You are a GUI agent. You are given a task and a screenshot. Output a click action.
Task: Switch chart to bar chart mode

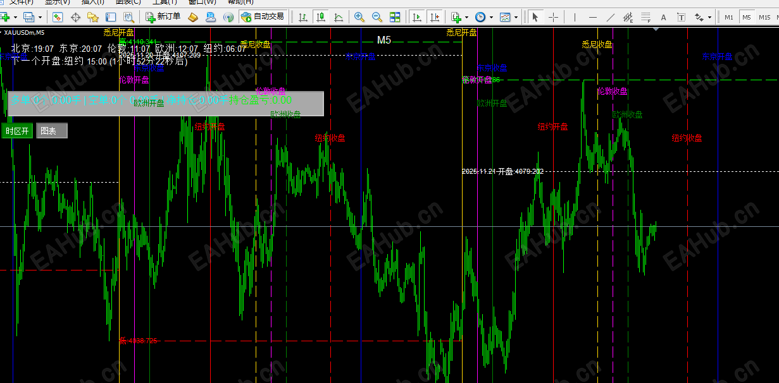pos(304,17)
